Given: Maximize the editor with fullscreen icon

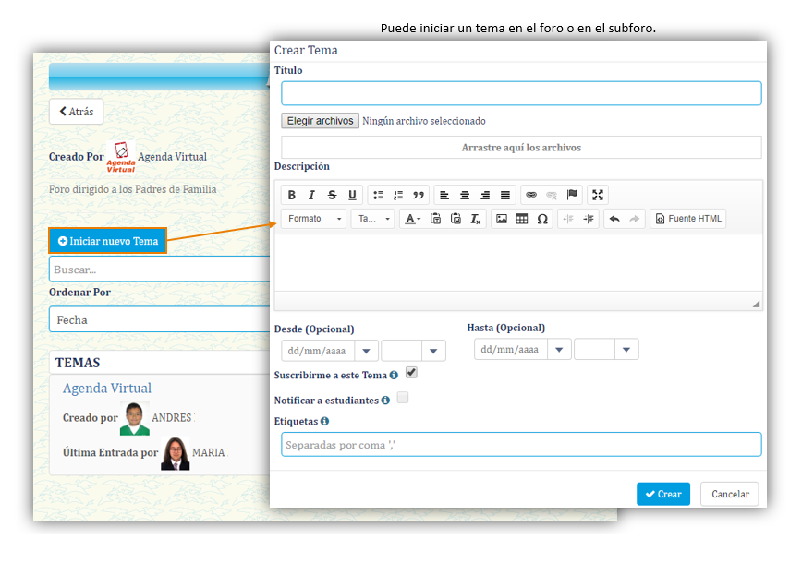Looking at the screenshot, I should tap(598, 195).
